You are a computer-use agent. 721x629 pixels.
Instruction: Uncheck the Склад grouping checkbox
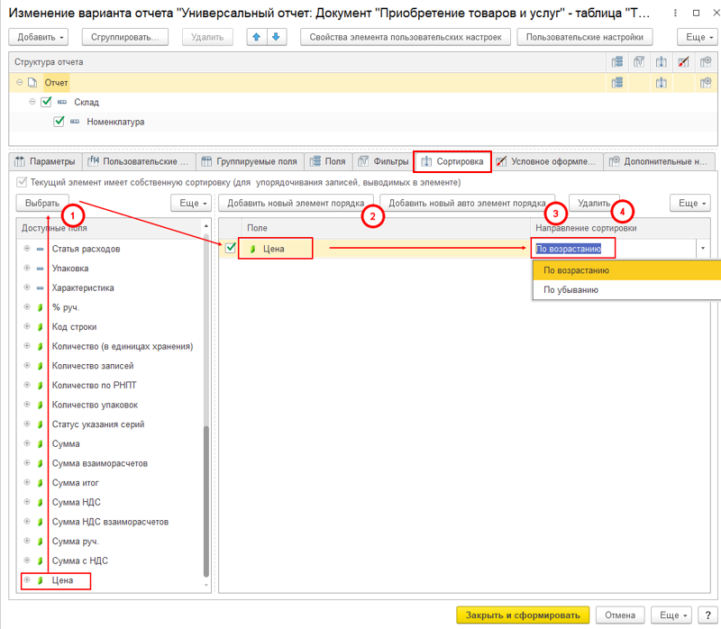(47, 103)
